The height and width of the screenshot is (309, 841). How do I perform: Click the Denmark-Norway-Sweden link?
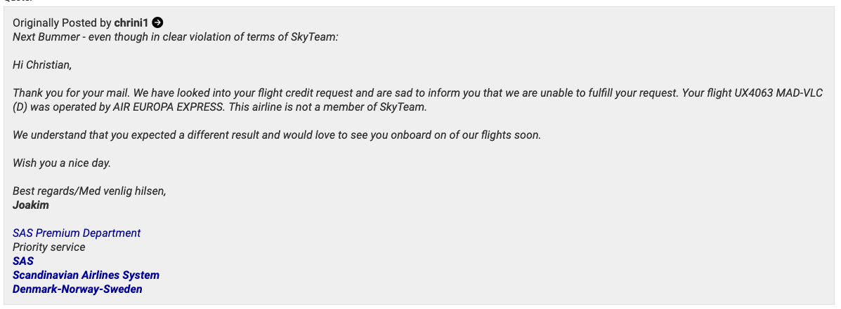(x=77, y=289)
